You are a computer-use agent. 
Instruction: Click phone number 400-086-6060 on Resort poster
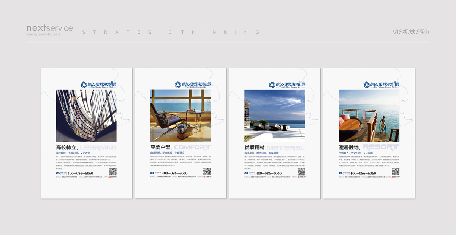point(363,173)
